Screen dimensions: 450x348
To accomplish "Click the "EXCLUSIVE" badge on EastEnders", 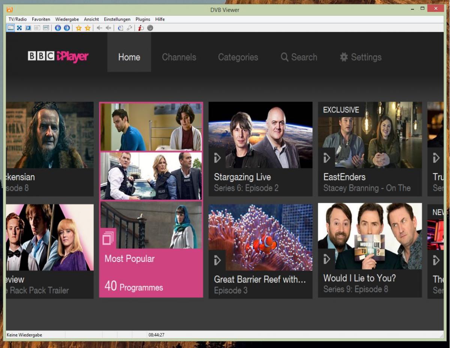I will click(341, 110).
